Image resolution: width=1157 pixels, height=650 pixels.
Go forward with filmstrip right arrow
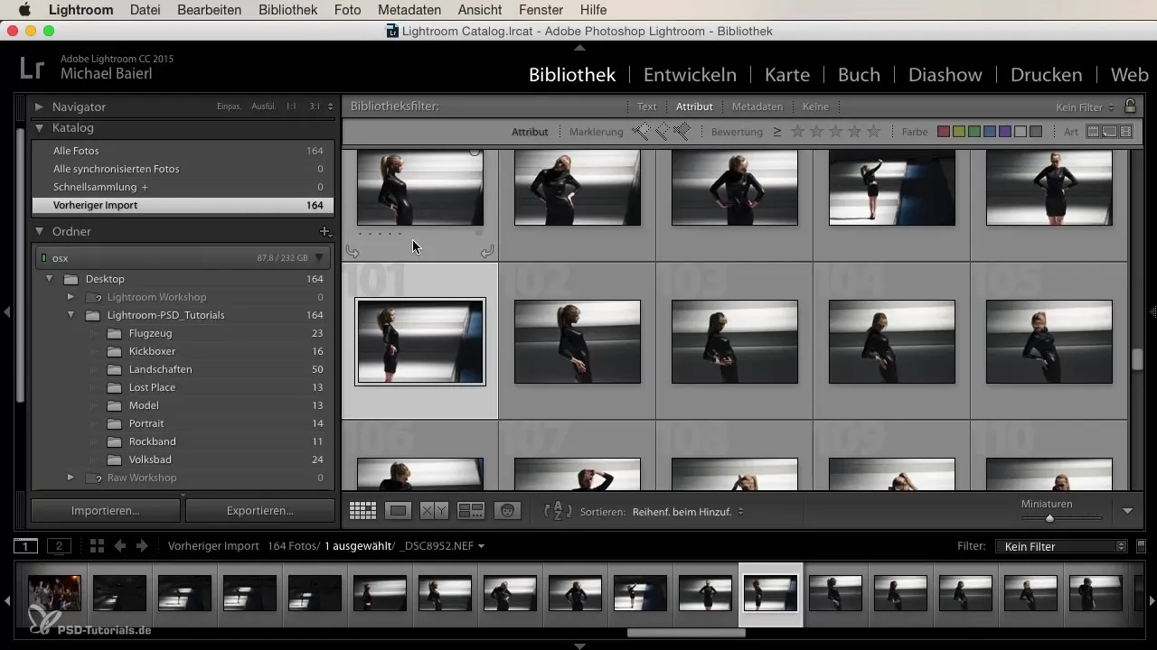142,546
